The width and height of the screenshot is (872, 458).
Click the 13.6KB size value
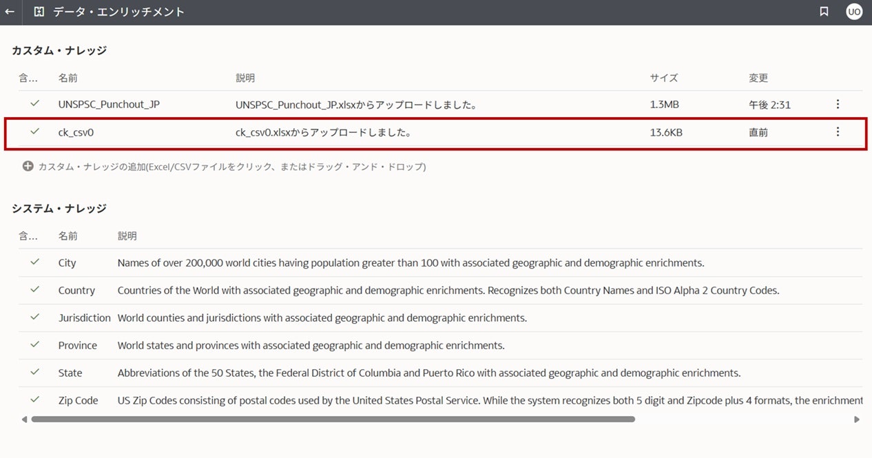pos(666,132)
